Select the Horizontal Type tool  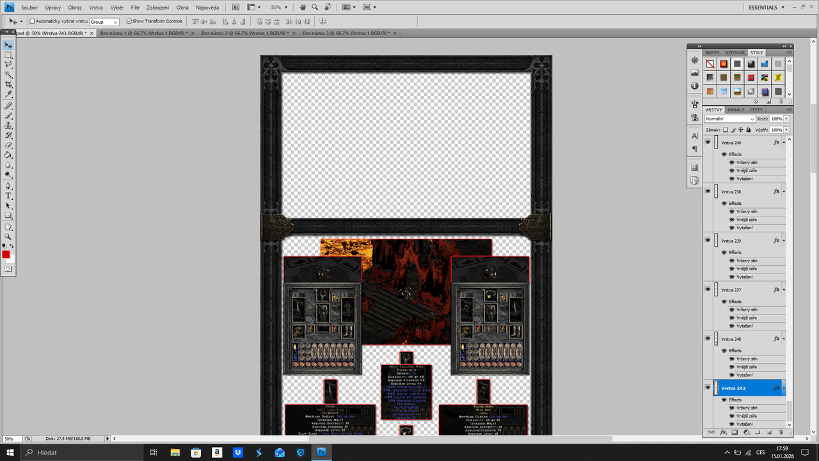[x=8, y=195]
